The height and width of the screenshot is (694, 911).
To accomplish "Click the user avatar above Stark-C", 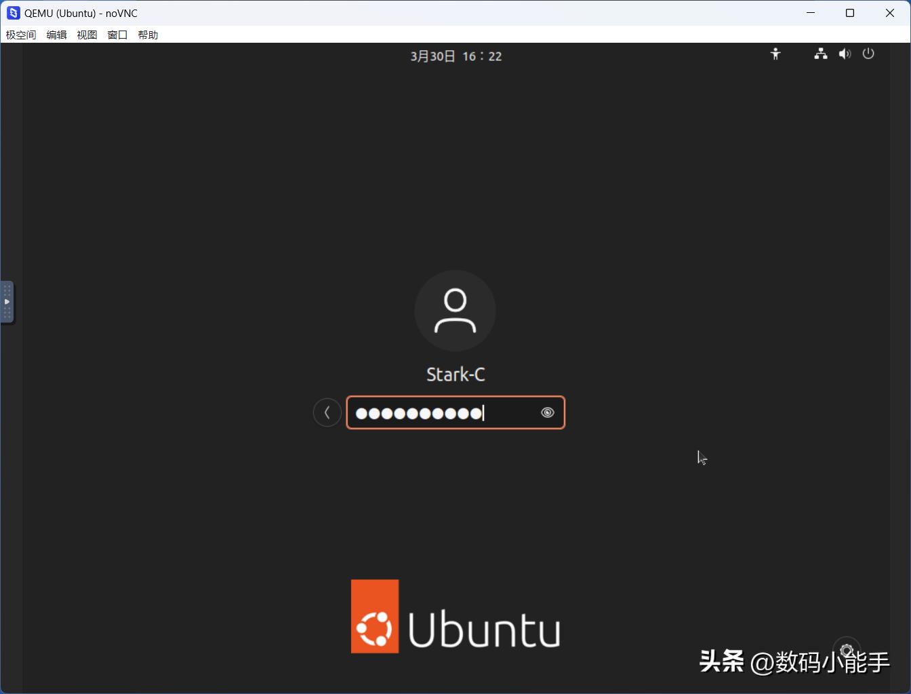I will click(x=455, y=311).
